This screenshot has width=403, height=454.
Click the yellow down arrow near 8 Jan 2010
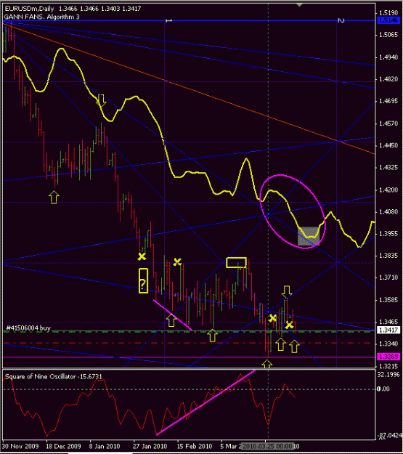[x=102, y=100]
